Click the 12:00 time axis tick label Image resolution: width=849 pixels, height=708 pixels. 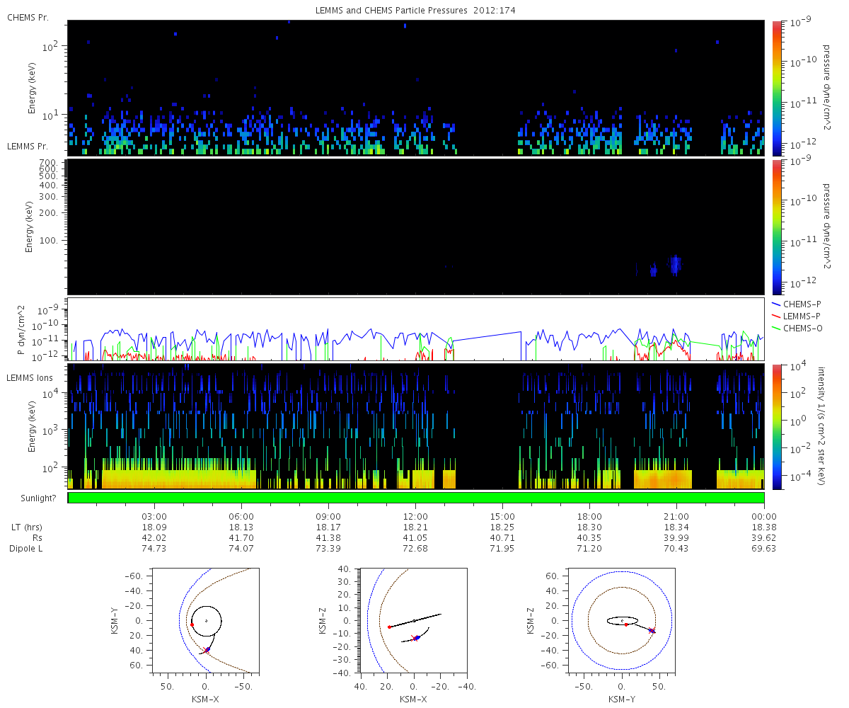point(415,516)
